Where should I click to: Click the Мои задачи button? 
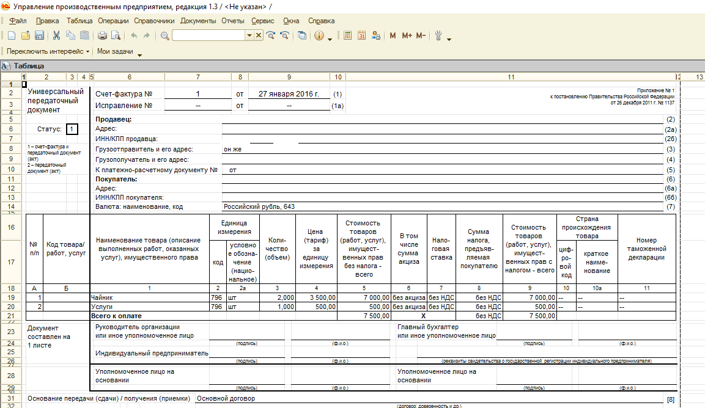point(115,52)
